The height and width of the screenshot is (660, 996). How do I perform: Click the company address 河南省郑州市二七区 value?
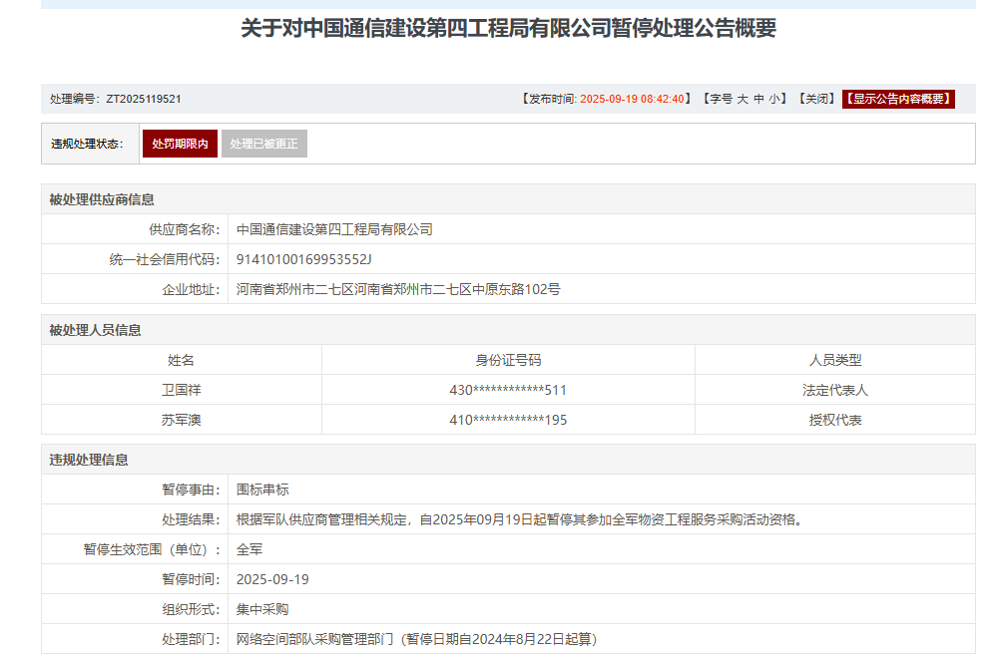click(x=398, y=289)
